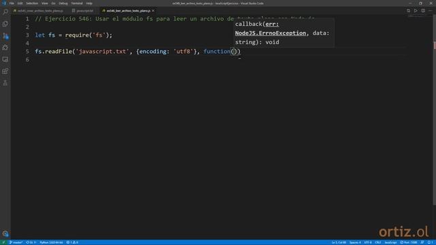
Task: Open the Debug view bug icon
Action: click(5, 48)
